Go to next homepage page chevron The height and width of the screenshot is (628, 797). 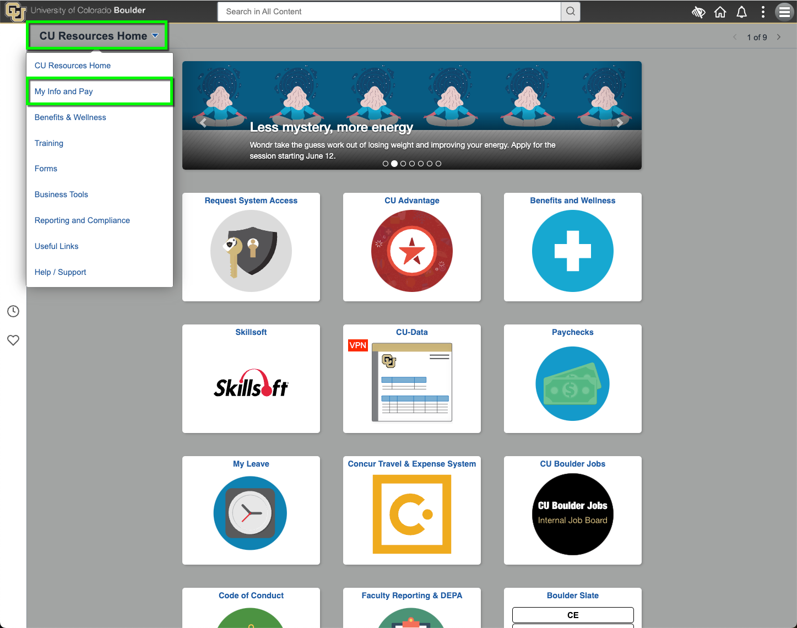click(779, 37)
